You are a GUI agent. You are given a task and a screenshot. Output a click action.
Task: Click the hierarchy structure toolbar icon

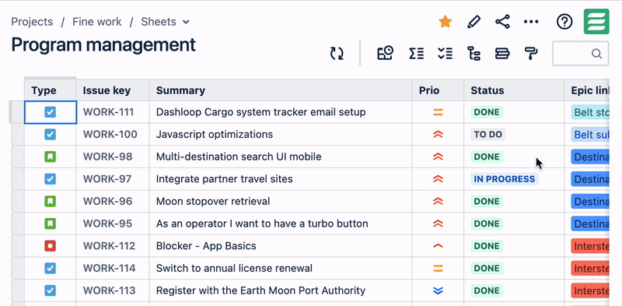click(473, 53)
